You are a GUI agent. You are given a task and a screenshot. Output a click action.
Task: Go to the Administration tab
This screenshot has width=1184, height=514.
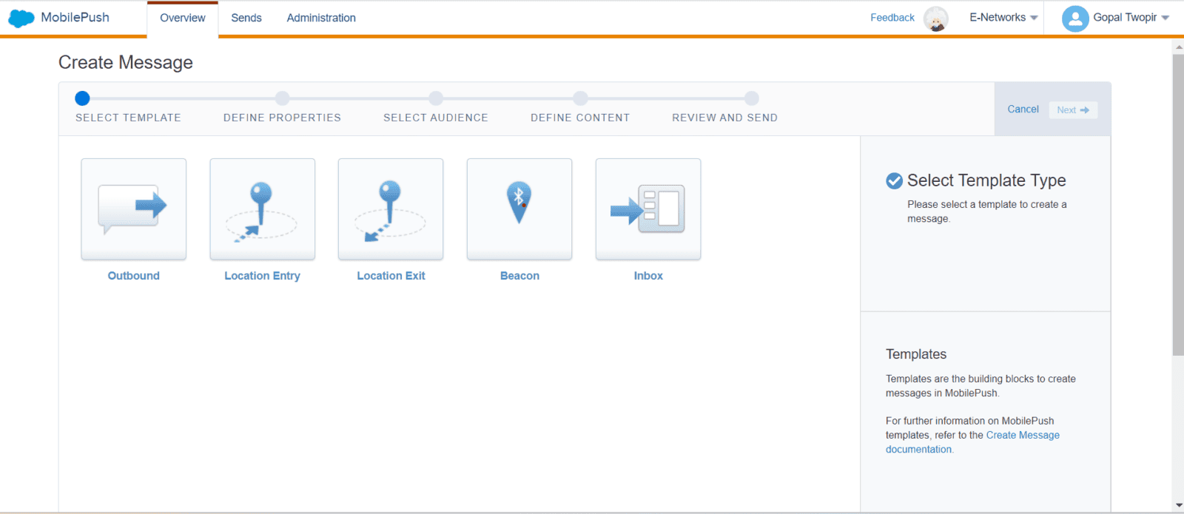tap(321, 18)
